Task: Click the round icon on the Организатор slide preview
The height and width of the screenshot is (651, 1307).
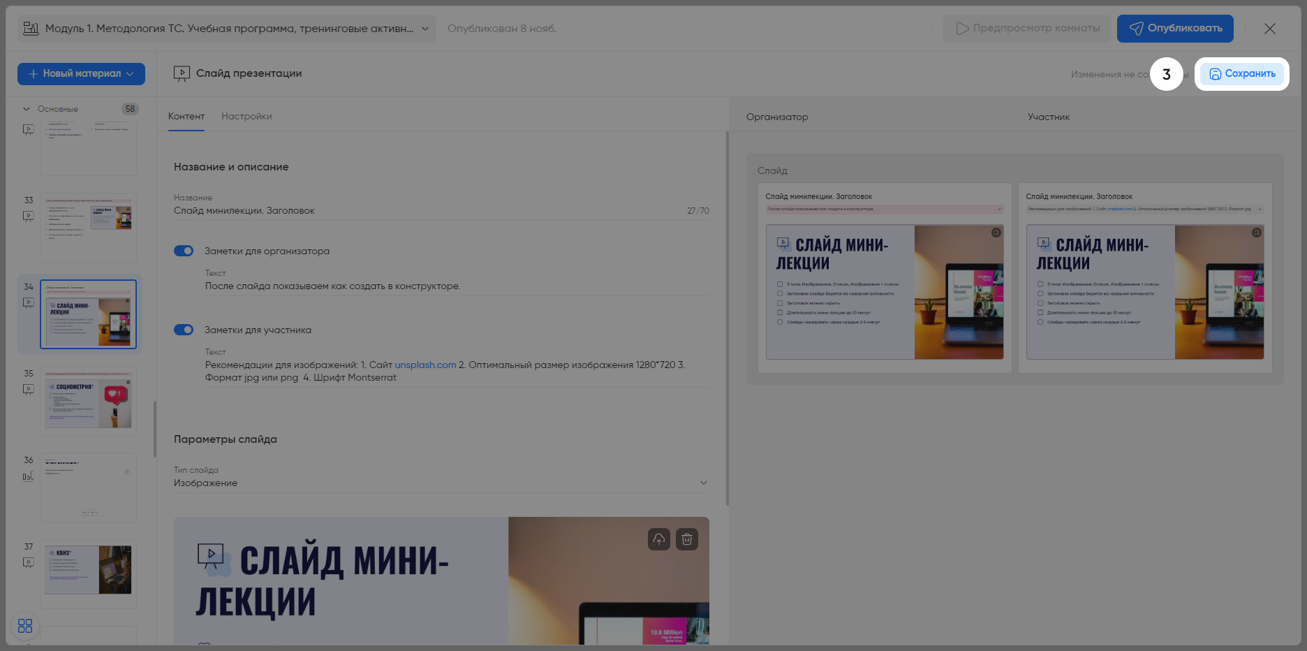Action: click(x=996, y=233)
